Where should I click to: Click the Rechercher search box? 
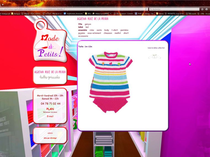pos(174,9)
